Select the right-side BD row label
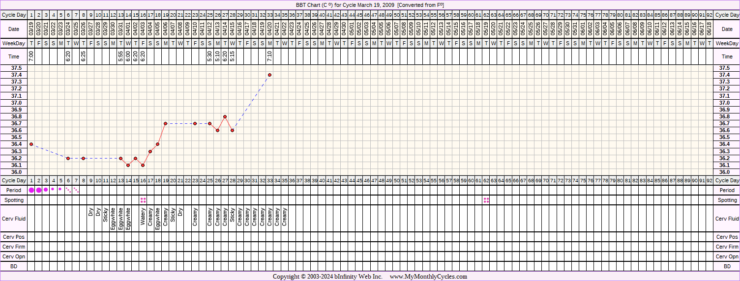The image size is (740, 281). pyautogui.click(x=727, y=266)
